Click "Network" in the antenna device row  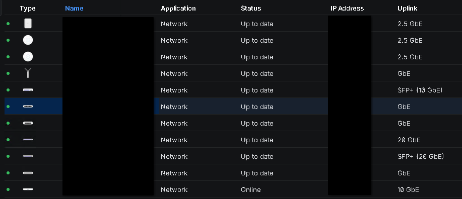point(174,73)
